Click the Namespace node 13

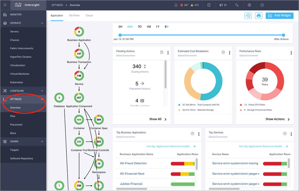tap(99, 164)
